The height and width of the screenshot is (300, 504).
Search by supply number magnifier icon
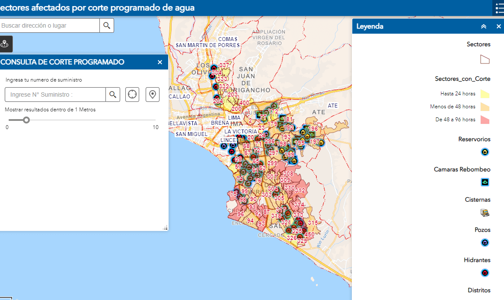[113, 95]
